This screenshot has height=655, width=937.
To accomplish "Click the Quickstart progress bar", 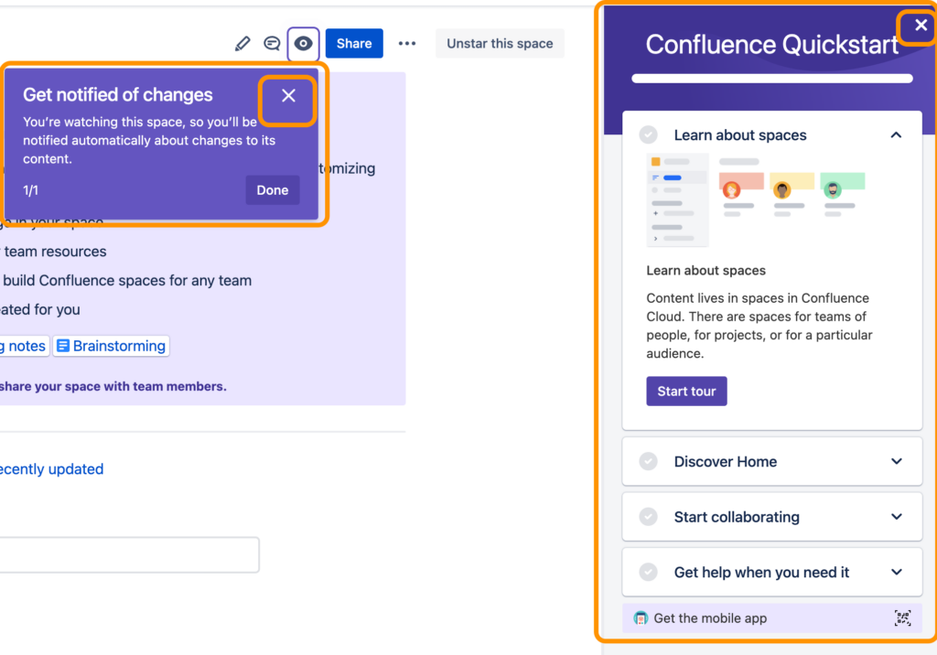I will [x=772, y=79].
